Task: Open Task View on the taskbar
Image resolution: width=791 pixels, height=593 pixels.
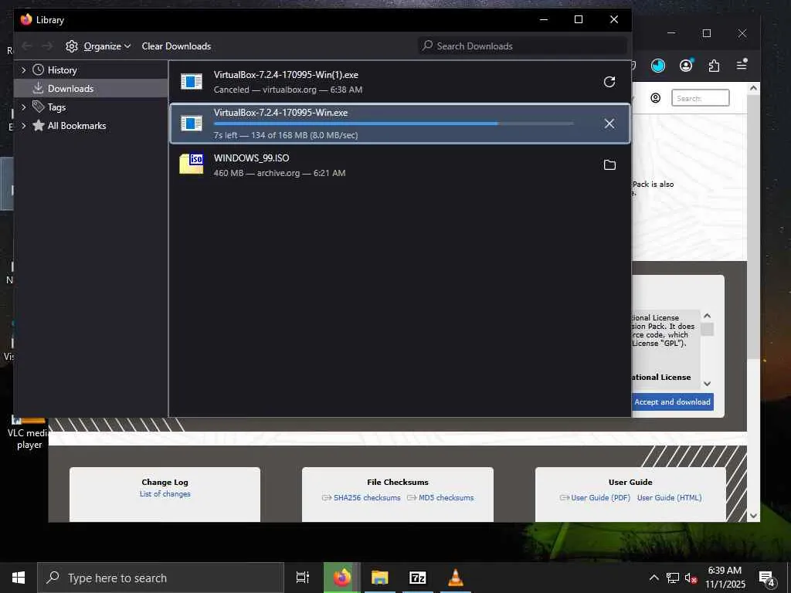Action: point(303,578)
